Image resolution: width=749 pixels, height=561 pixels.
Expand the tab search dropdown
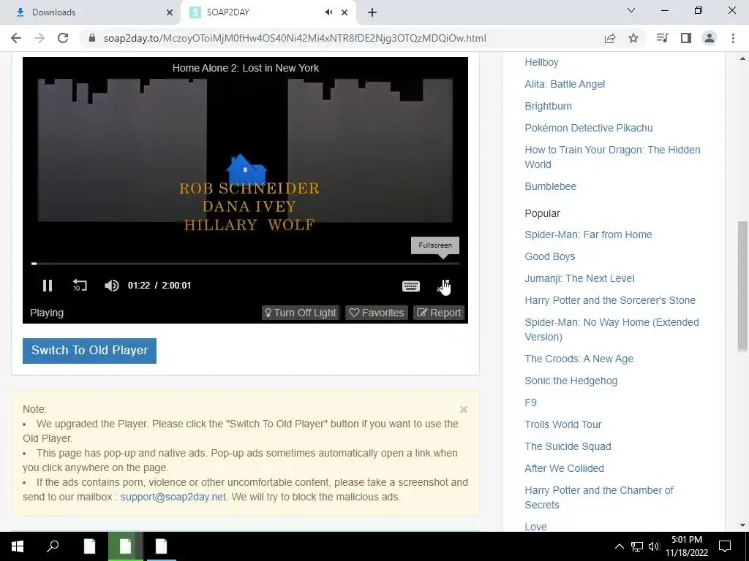[631, 10]
